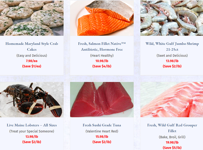The image size is (203, 150).
Task: Open the crab cakes product photo
Action: (x=32, y=18)
